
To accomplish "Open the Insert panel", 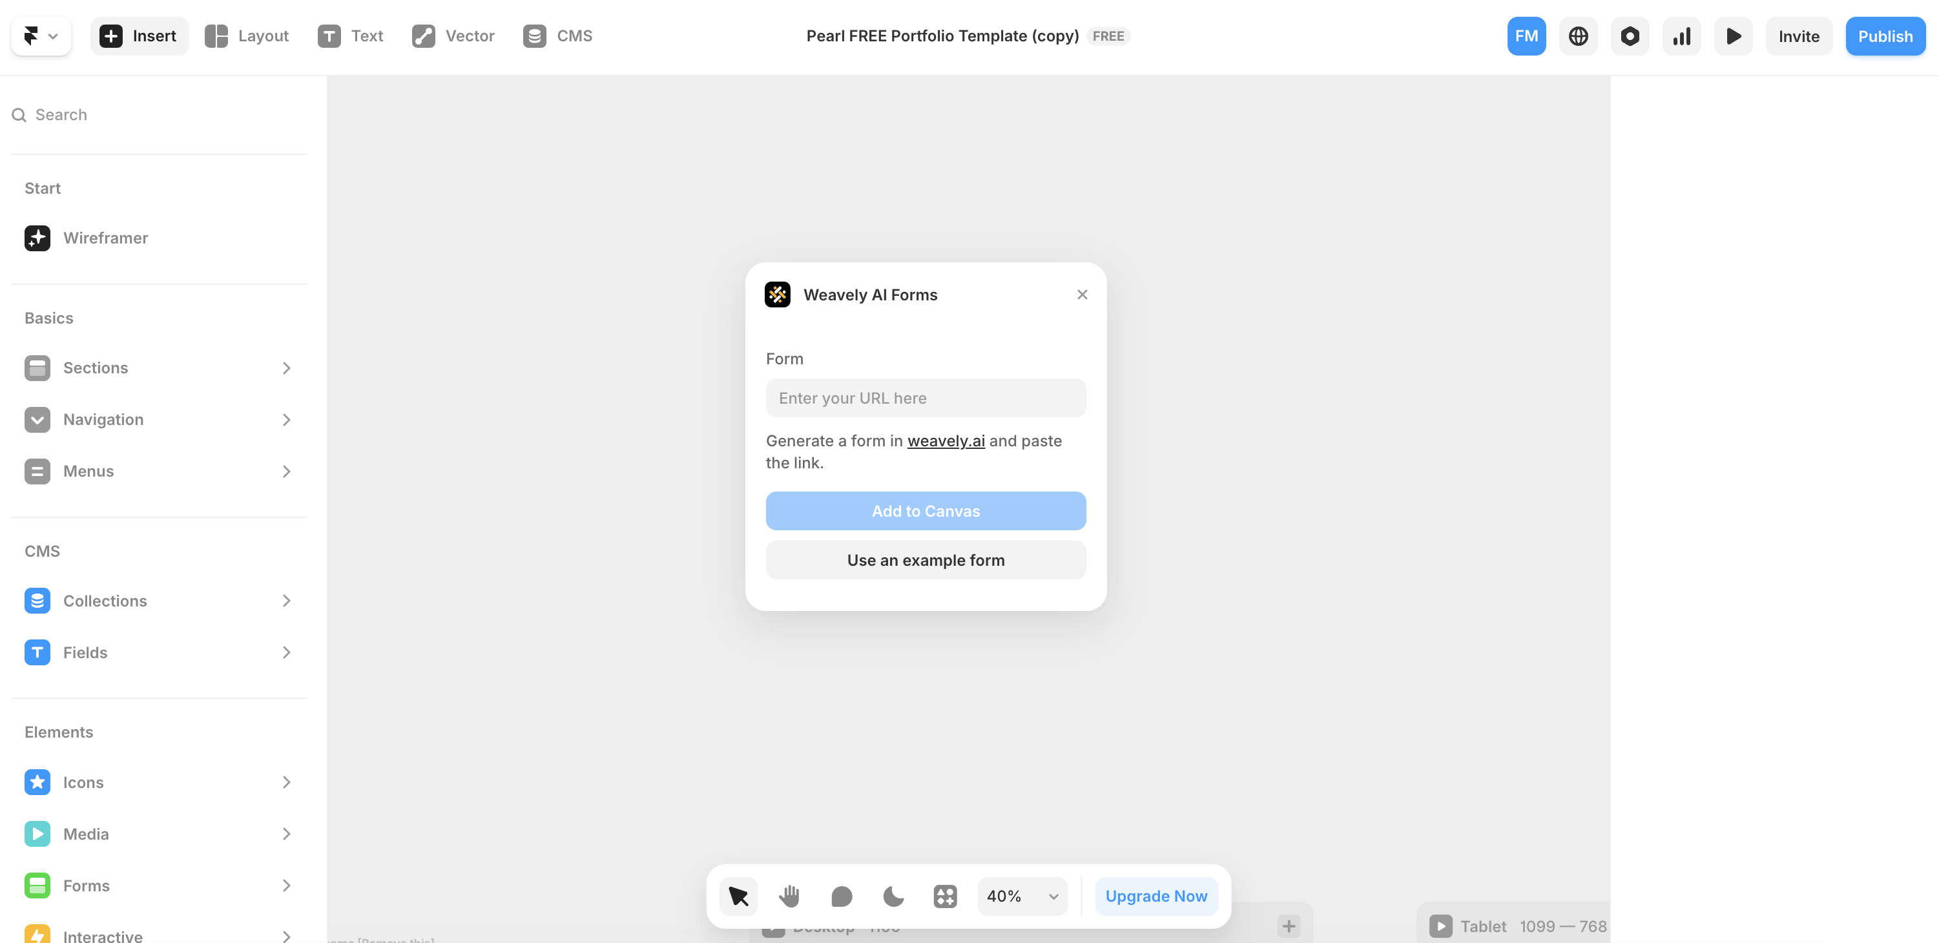I will [x=138, y=36].
